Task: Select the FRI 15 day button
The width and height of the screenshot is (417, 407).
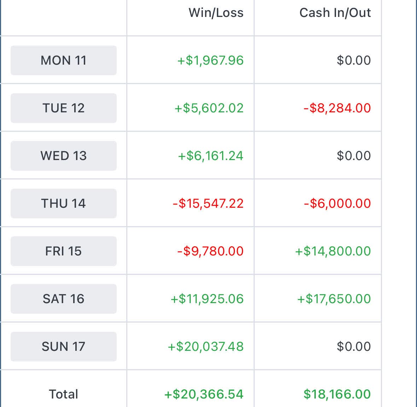Action: [x=64, y=251]
